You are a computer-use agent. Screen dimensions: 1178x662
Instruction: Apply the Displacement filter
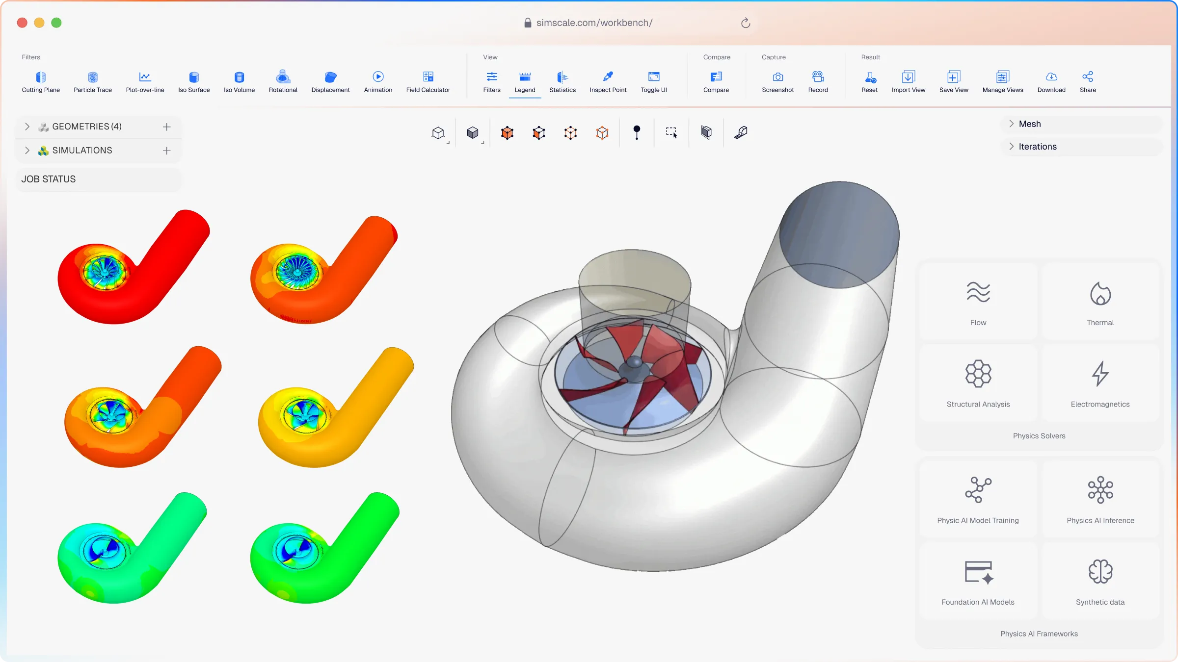tap(330, 82)
